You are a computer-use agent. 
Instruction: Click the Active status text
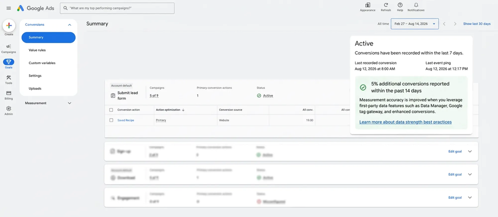(x=268, y=96)
